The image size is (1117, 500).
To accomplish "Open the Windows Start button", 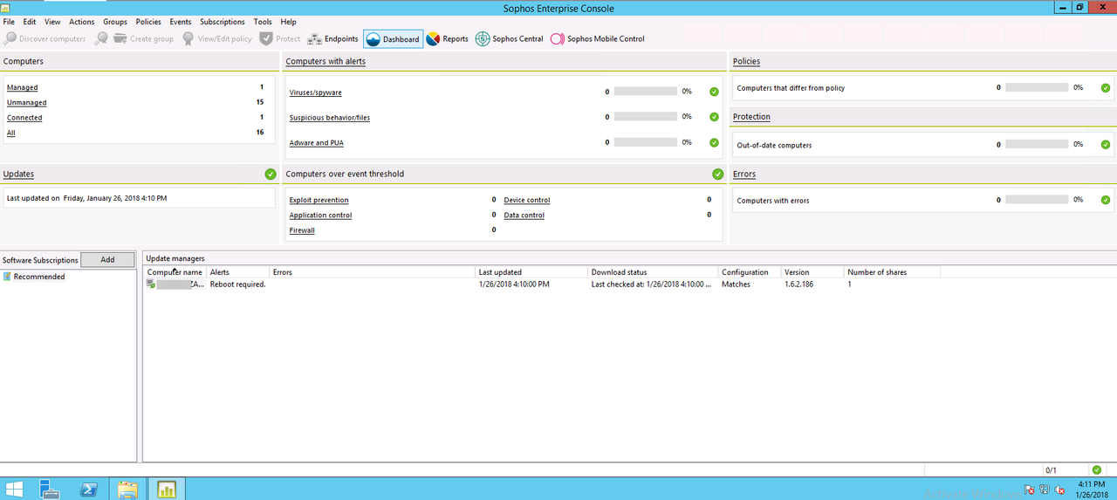I will coord(14,490).
